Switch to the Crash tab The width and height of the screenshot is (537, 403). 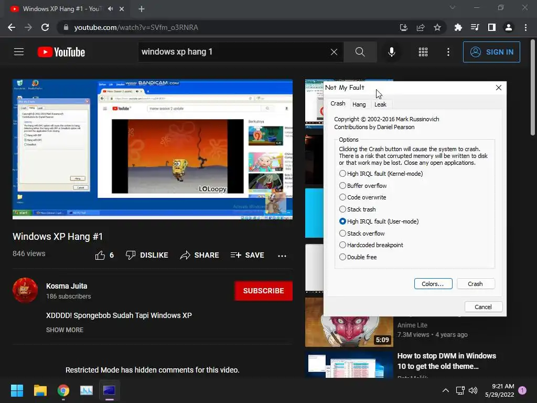point(338,103)
